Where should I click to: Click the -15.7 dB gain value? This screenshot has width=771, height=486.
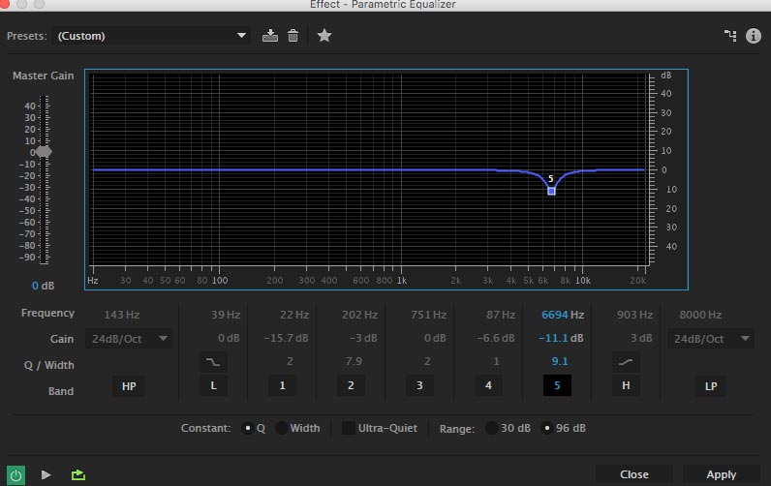pos(286,339)
